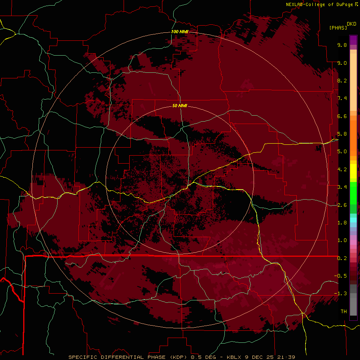This screenshot has width=360, height=360.
Task: Click the -1.3 scale value
Action: (340, 294)
